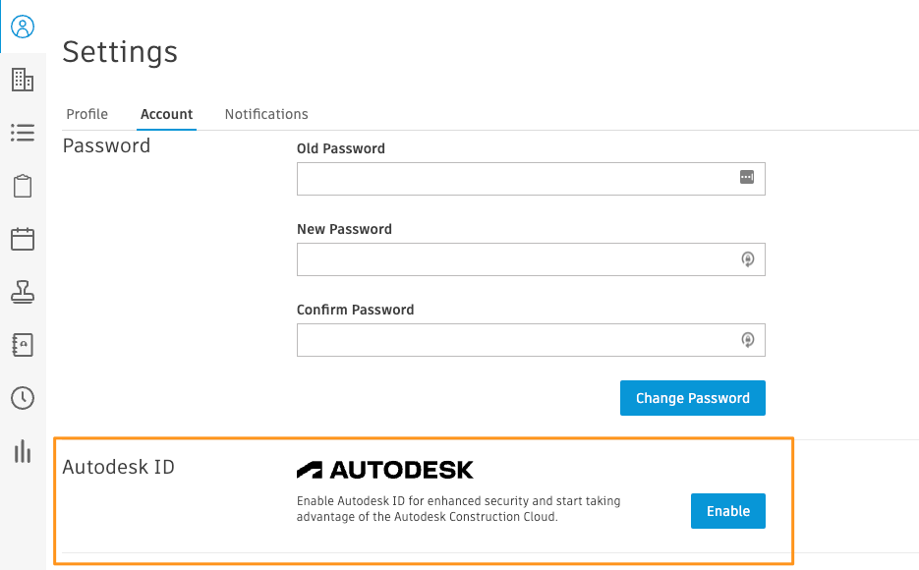This screenshot has width=919, height=570.
Task: Click the clock/timesheet icon in sidebar
Action: 23,398
